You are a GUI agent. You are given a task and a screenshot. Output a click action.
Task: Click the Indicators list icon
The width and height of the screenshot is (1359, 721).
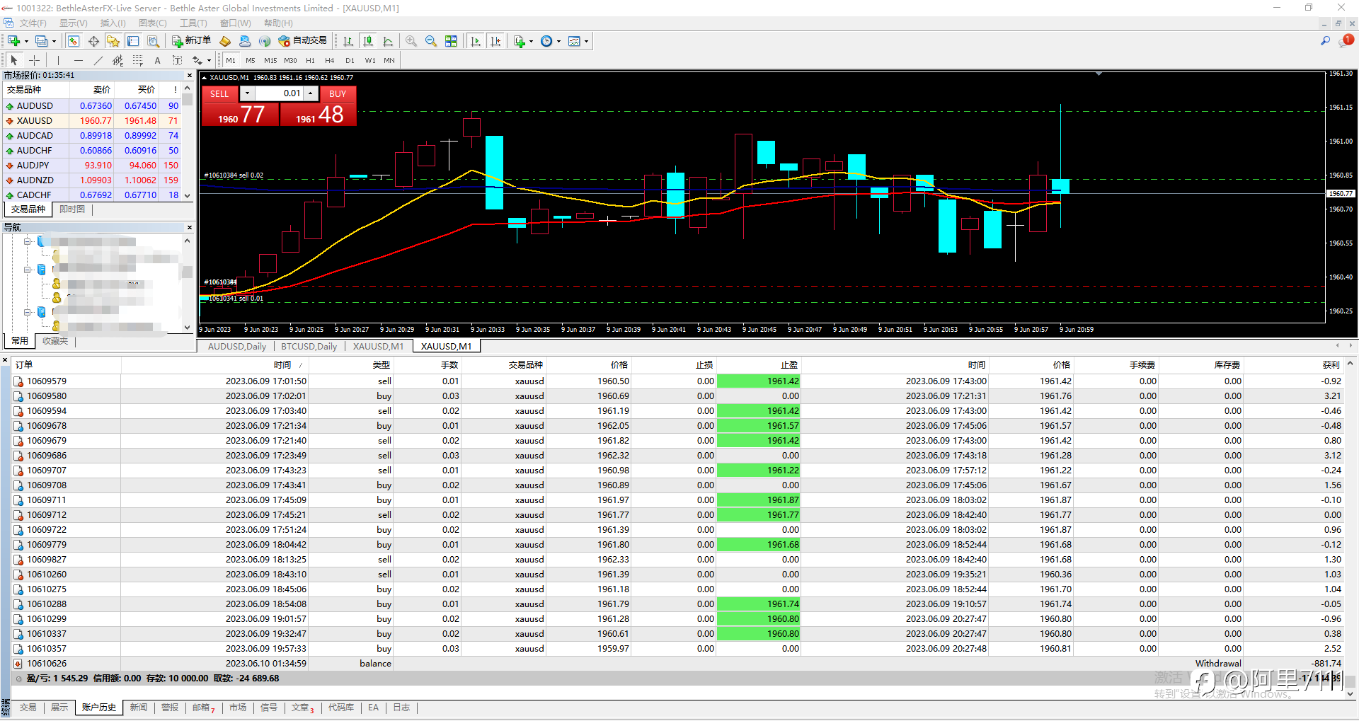point(520,41)
